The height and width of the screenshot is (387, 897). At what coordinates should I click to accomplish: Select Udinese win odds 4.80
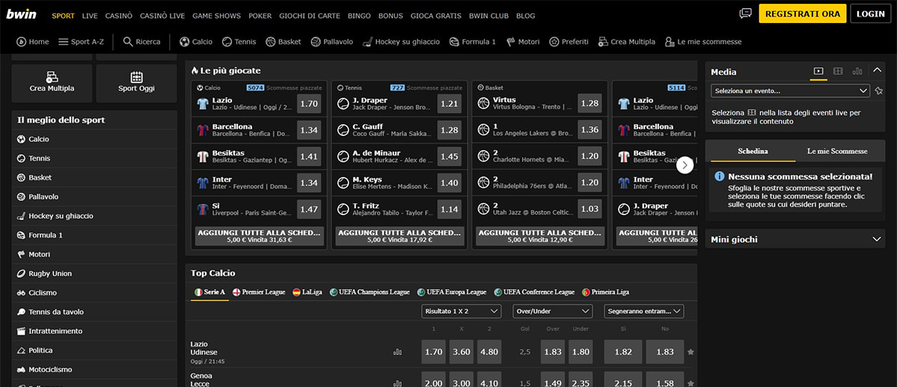coord(489,352)
